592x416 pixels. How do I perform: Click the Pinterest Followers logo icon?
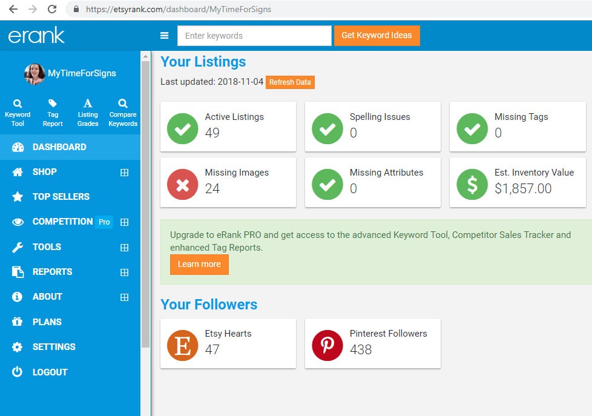[x=327, y=345]
